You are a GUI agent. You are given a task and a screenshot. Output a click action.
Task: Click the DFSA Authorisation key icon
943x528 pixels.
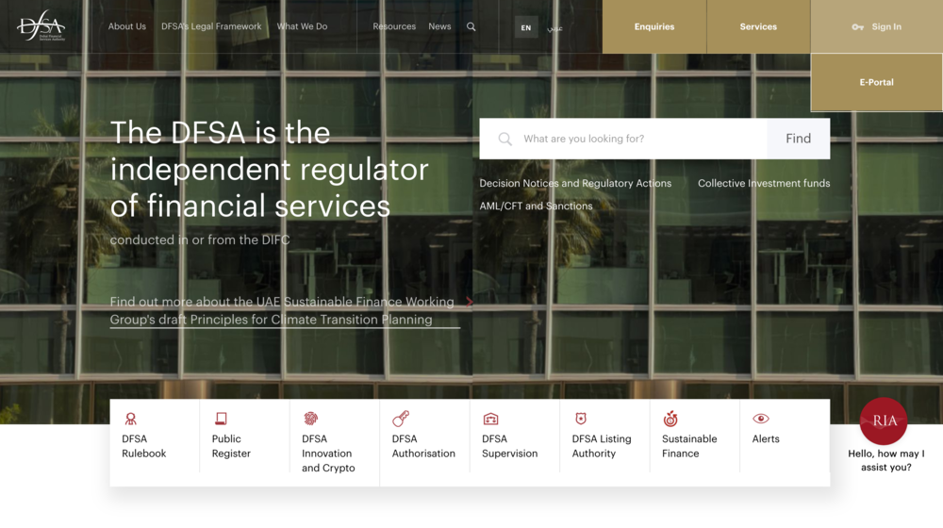401,418
